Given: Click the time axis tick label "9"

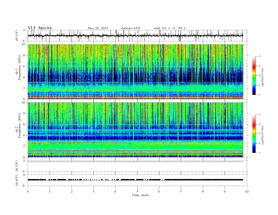Looking at the screenshot, I should coord(225,191).
